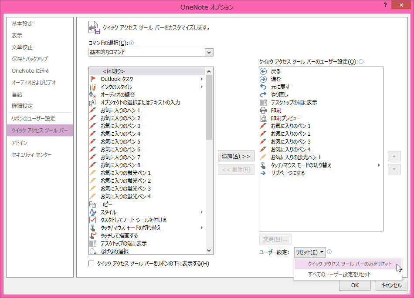Viewport: 414px width, 298px height.
Task: Select the <区切り> separator item
Action: pos(147,71)
